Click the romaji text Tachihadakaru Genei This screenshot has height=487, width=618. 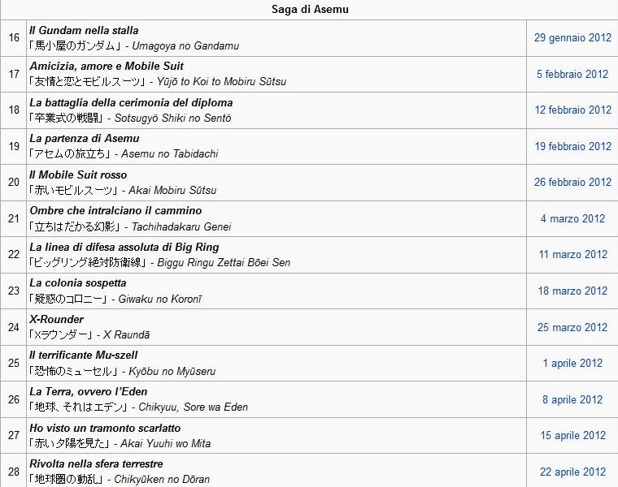point(181,227)
